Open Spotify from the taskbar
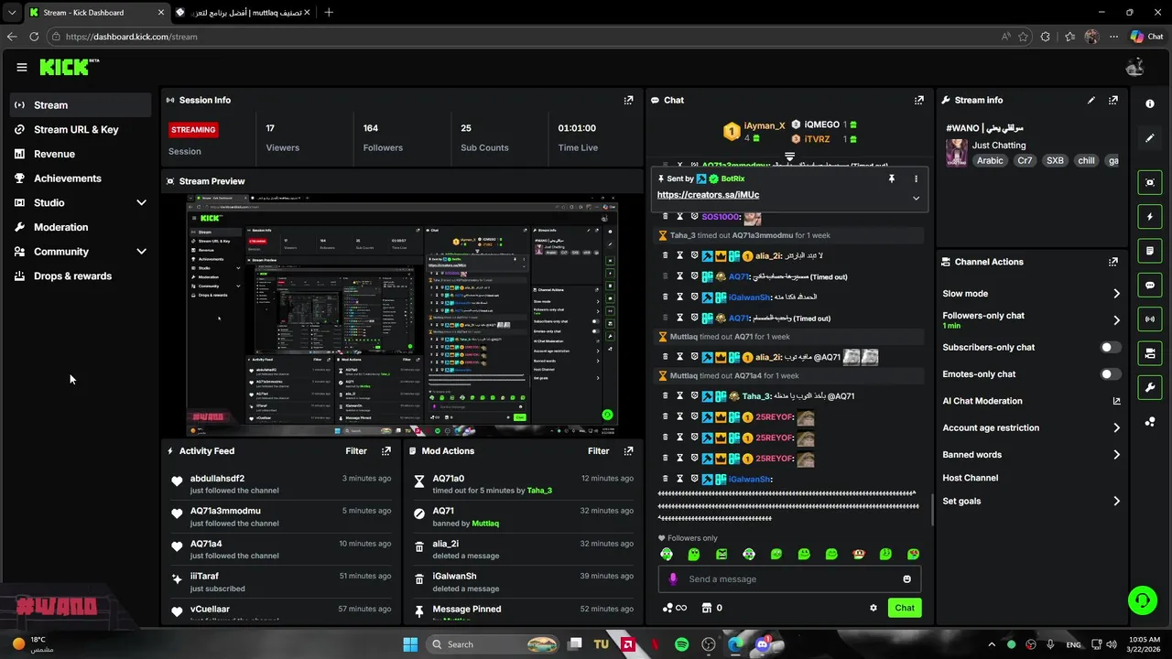Image resolution: width=1172 pixels, height=659 pixels. pyautogui.click(x=682, y=644)
